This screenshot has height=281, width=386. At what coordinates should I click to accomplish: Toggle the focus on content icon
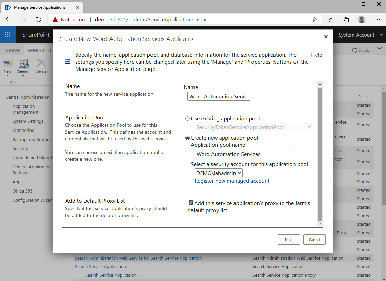379,50
